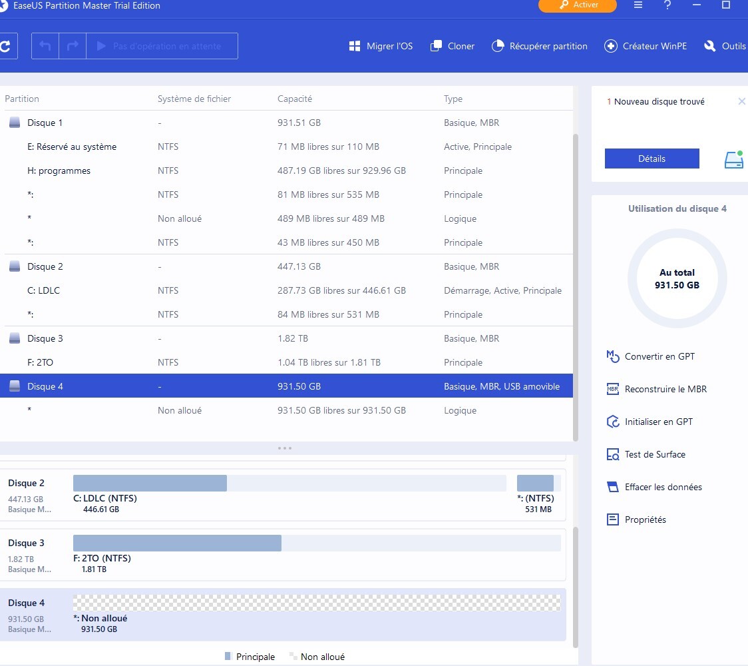Open the hamburger menu in title bar
This screenshot has height=666, width=748.
(x=638, y=5)
